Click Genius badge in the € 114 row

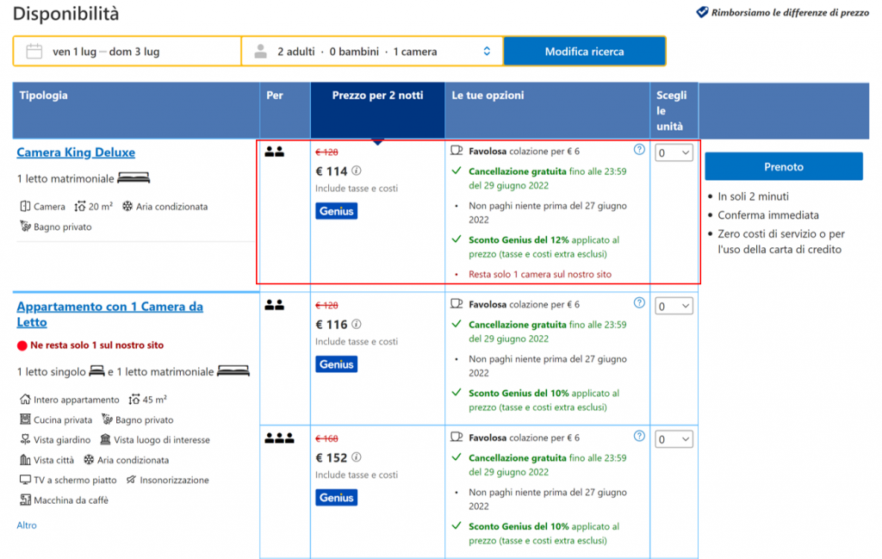(336, 211)
